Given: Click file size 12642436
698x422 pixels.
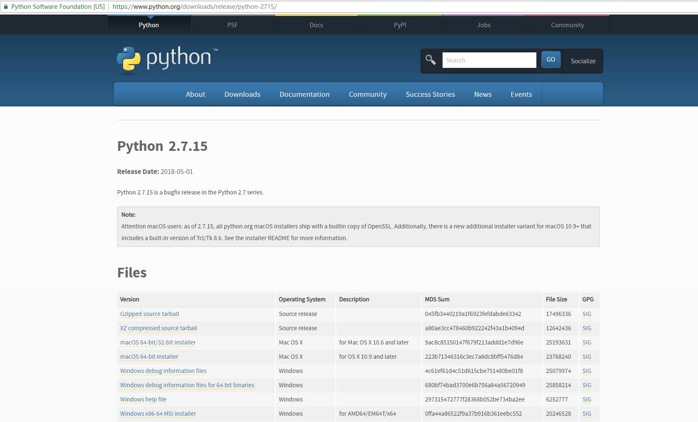Looking at the screenshot, I should click(559, 328).
